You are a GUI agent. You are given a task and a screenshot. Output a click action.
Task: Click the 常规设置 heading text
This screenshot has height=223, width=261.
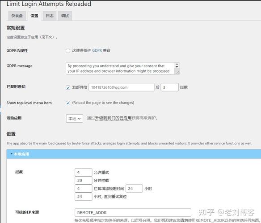16,28
